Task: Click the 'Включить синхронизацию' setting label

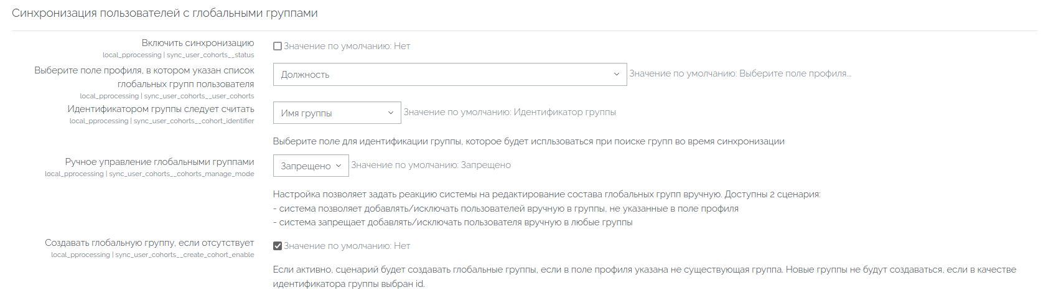Action: 197,43
